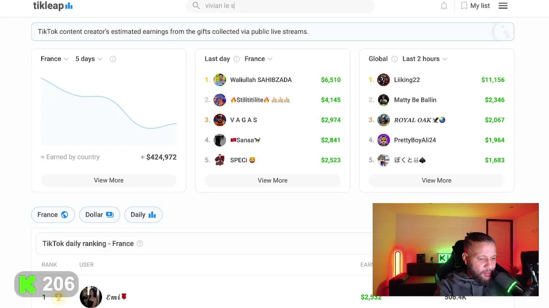
Task: Click the earnings line chart
Action: click(109, 111)
